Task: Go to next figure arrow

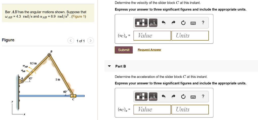Action: tap(90, 41)
